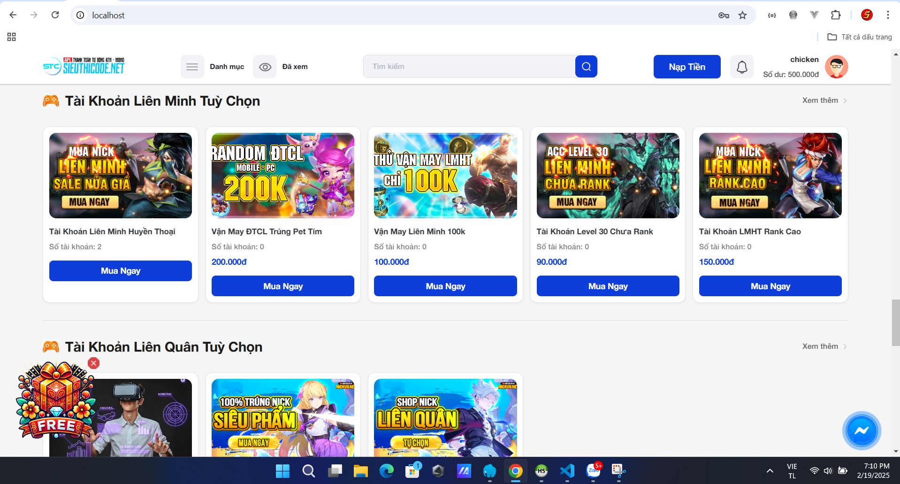Expand Xem thêm chevron for Liên Minh section
This screenshot has height=484, width=900.
(x=845, y=100)
